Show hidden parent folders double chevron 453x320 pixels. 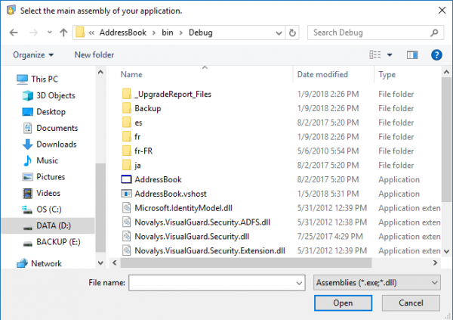tap(91, 33)
